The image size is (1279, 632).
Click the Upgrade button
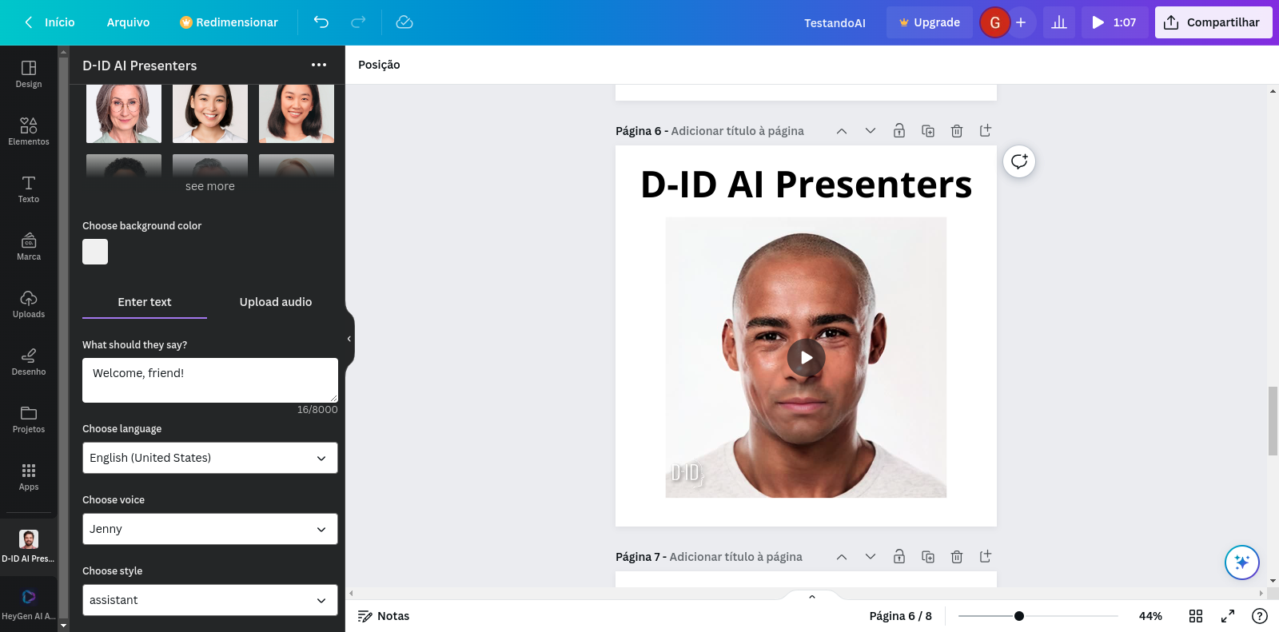click(x=930, y=22)
